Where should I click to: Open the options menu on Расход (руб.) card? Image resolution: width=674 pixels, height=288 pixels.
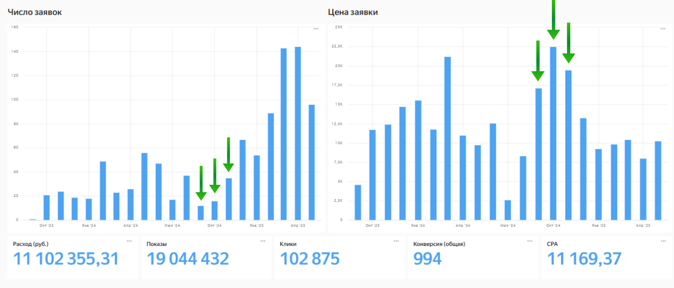tap(130, 241)
